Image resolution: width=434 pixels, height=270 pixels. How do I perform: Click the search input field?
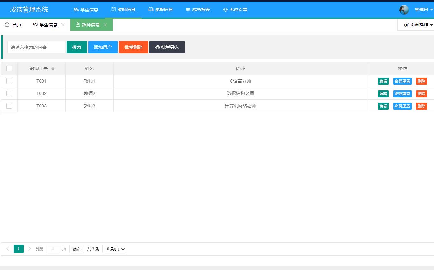click(36, 47)
